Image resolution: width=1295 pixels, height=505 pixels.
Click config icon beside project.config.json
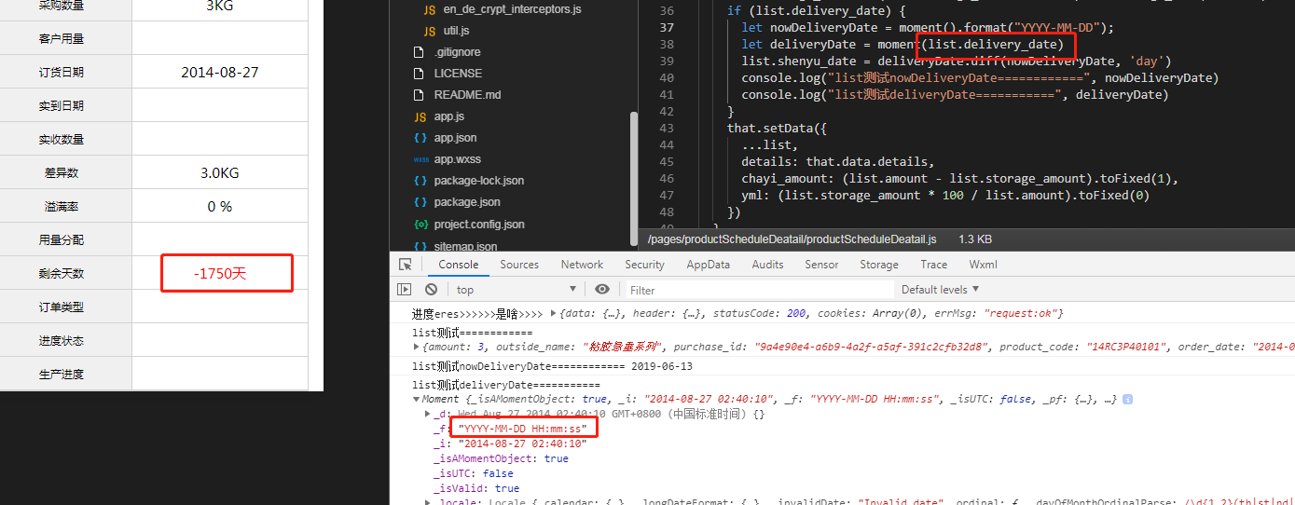(x=420, y=225)
